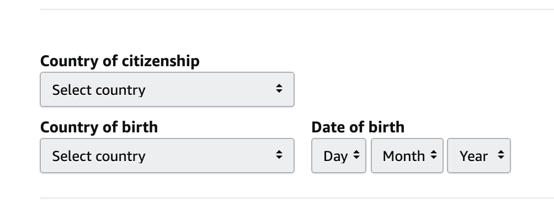Open the Year dropdown
This screenshot has height=203, width=554.
point(479,156)
